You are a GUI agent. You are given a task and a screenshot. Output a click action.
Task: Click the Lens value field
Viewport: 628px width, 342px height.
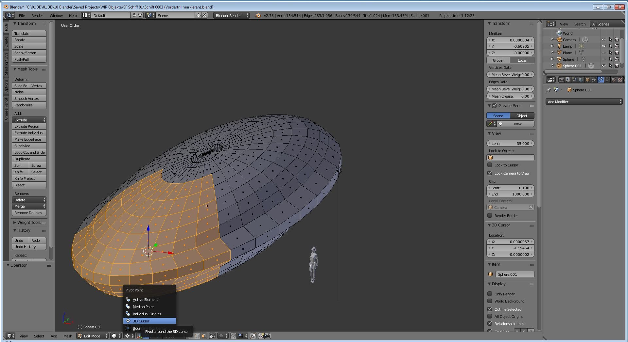[x=510, y=144]
